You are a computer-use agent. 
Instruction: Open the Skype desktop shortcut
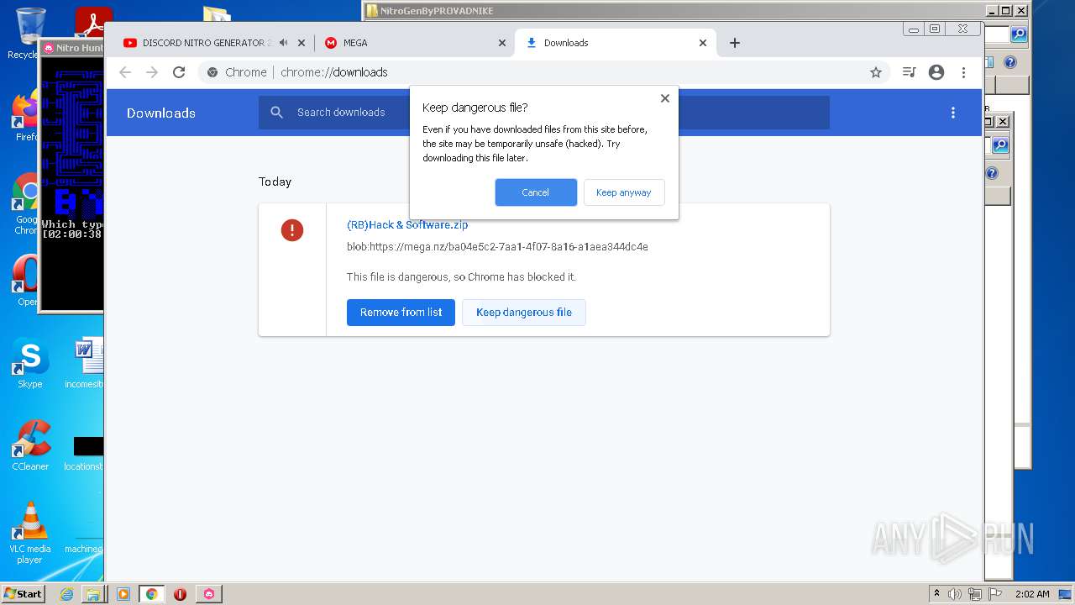[x=30, y=363]
